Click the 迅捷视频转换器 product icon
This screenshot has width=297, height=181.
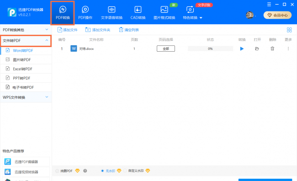pyautogui.click(x=8, y=172)
